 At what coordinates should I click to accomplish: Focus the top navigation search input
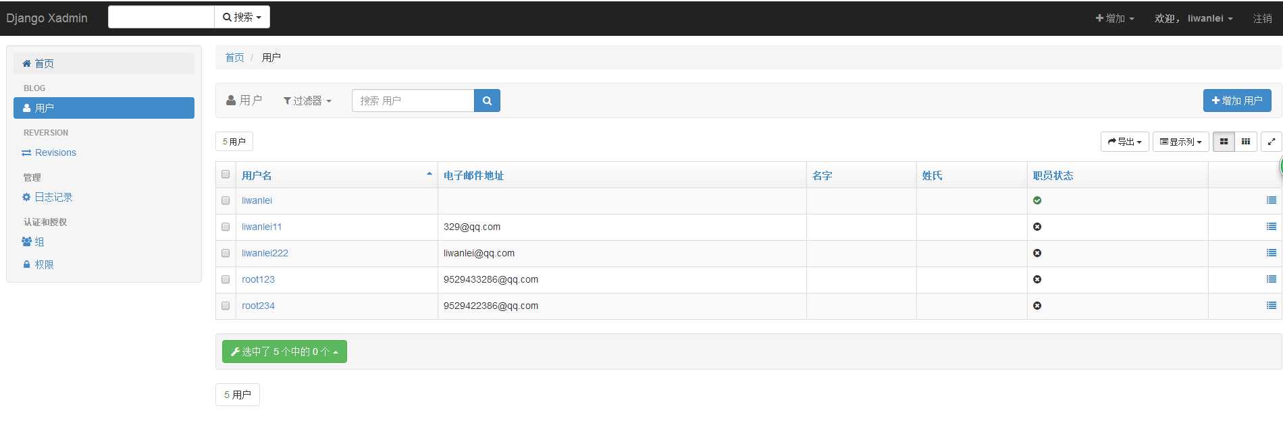pos(161,17)
